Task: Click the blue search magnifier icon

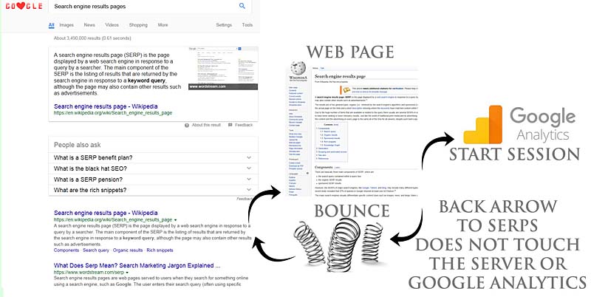Action: coord(242,6)
